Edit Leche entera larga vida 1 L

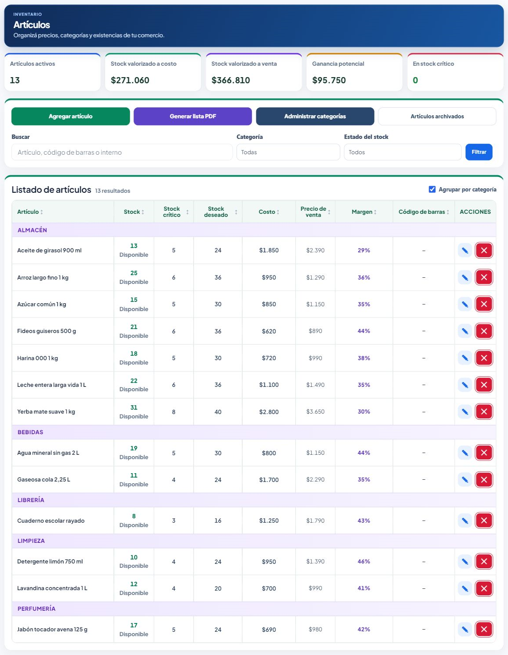[465, 385]
